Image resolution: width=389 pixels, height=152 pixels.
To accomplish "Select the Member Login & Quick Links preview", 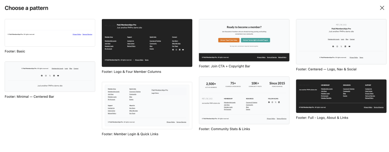I will click(x=147, y=105).
